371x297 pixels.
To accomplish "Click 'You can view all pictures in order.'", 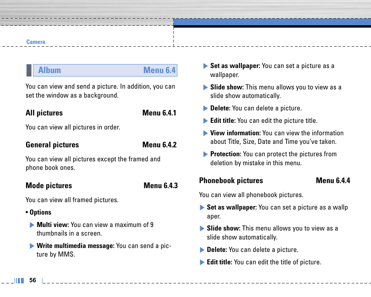I will tap(73, 127).
